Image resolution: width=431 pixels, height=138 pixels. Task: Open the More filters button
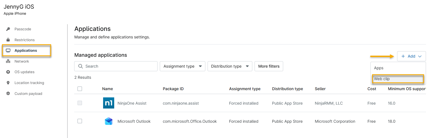(x=268, y=66)
